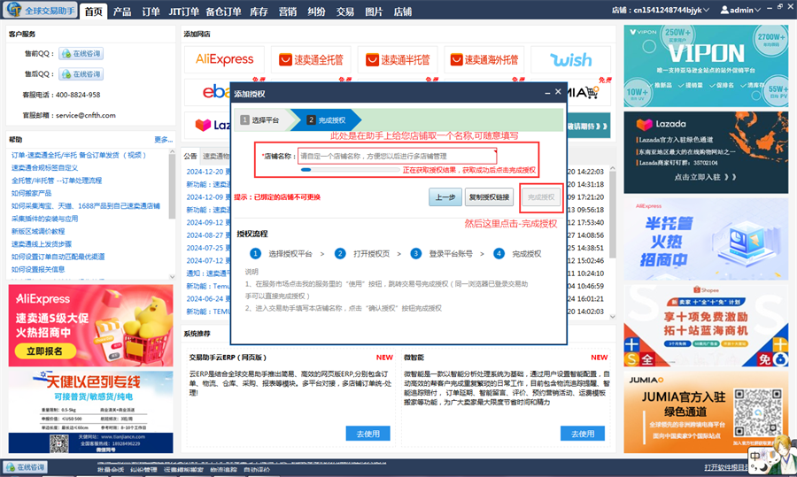
Task: Switch to the 首页 tab
Action: [94, 12]
